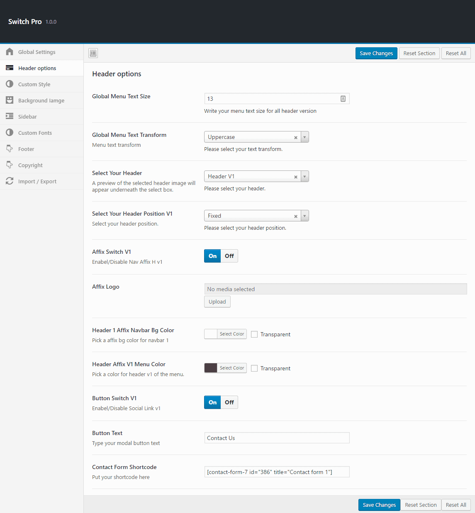Check Transparent for Header 1 Affix Navbar Bg
475x513 pixels.
coord(254,334)
